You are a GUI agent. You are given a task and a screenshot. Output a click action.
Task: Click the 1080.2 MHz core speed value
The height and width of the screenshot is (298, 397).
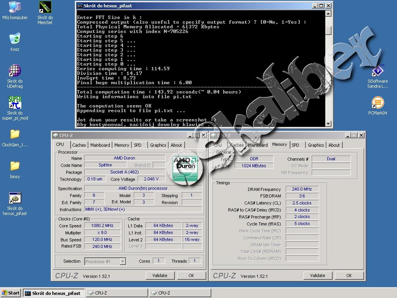pos(102,225)
